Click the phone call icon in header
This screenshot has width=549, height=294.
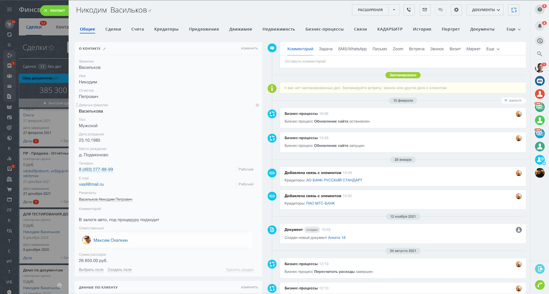pos(409,10)
